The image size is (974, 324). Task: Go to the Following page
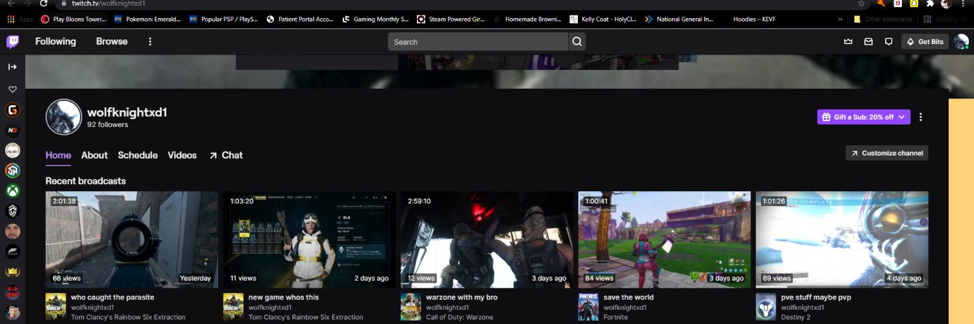[x=55, y=41]
